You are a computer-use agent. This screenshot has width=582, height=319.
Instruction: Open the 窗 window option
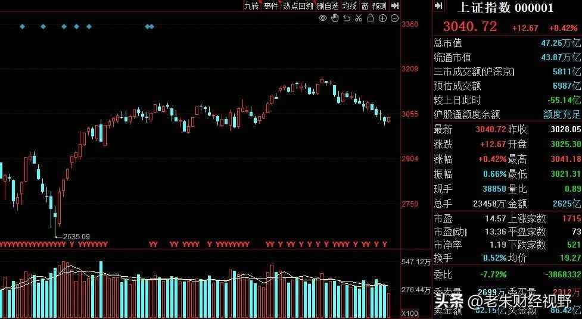pos(365,6)
